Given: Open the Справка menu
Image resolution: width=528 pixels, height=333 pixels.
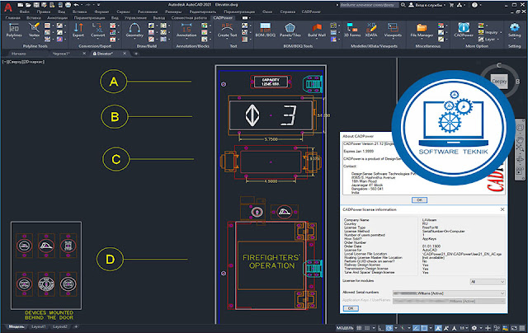Looking at the screenshot, I should [x=287, y=12].
